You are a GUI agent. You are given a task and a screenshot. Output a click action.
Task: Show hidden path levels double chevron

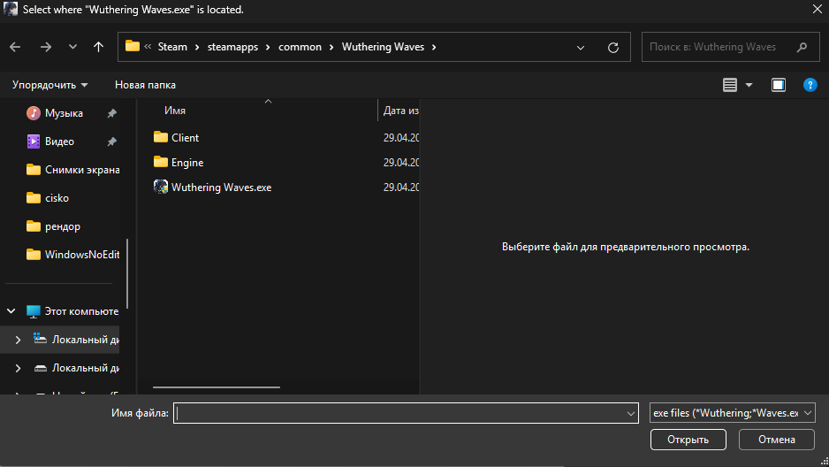pos(148,47)
